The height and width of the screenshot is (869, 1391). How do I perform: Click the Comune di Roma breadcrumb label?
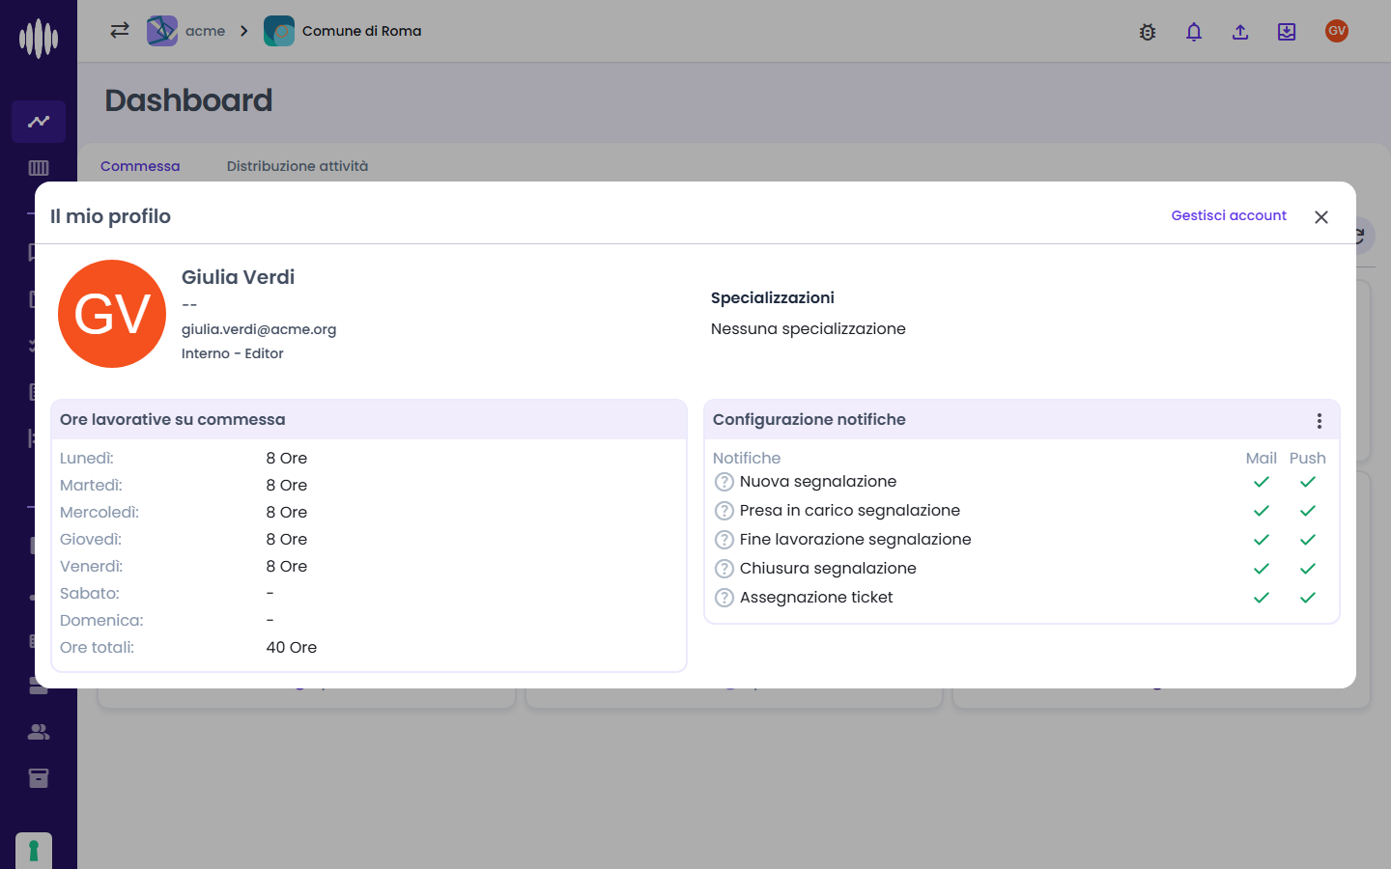click(x=362, y=31)
